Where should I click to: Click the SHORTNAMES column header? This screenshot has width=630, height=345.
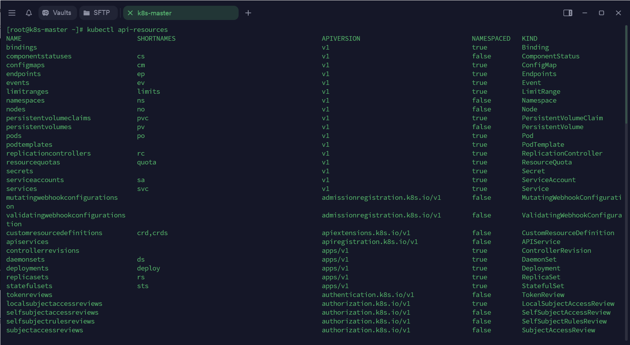pyautogui.click(x=156, y=38)
